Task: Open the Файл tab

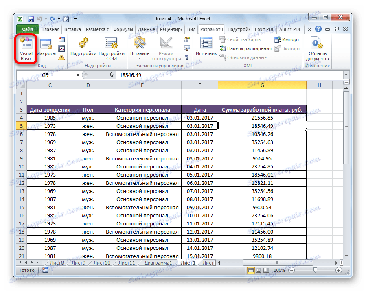Action: pos(28,29)
